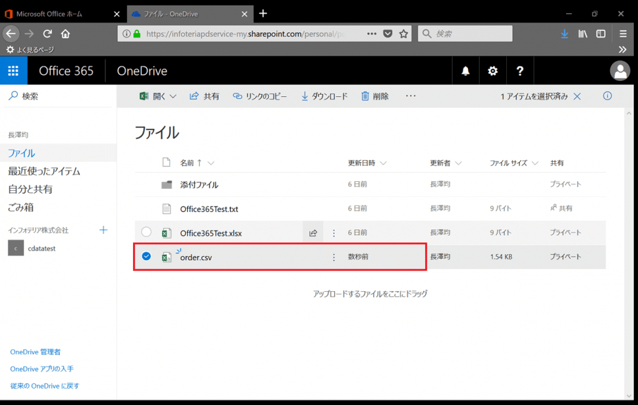
Task: Open the Office365Test.txt file
Action: point(209,209)
